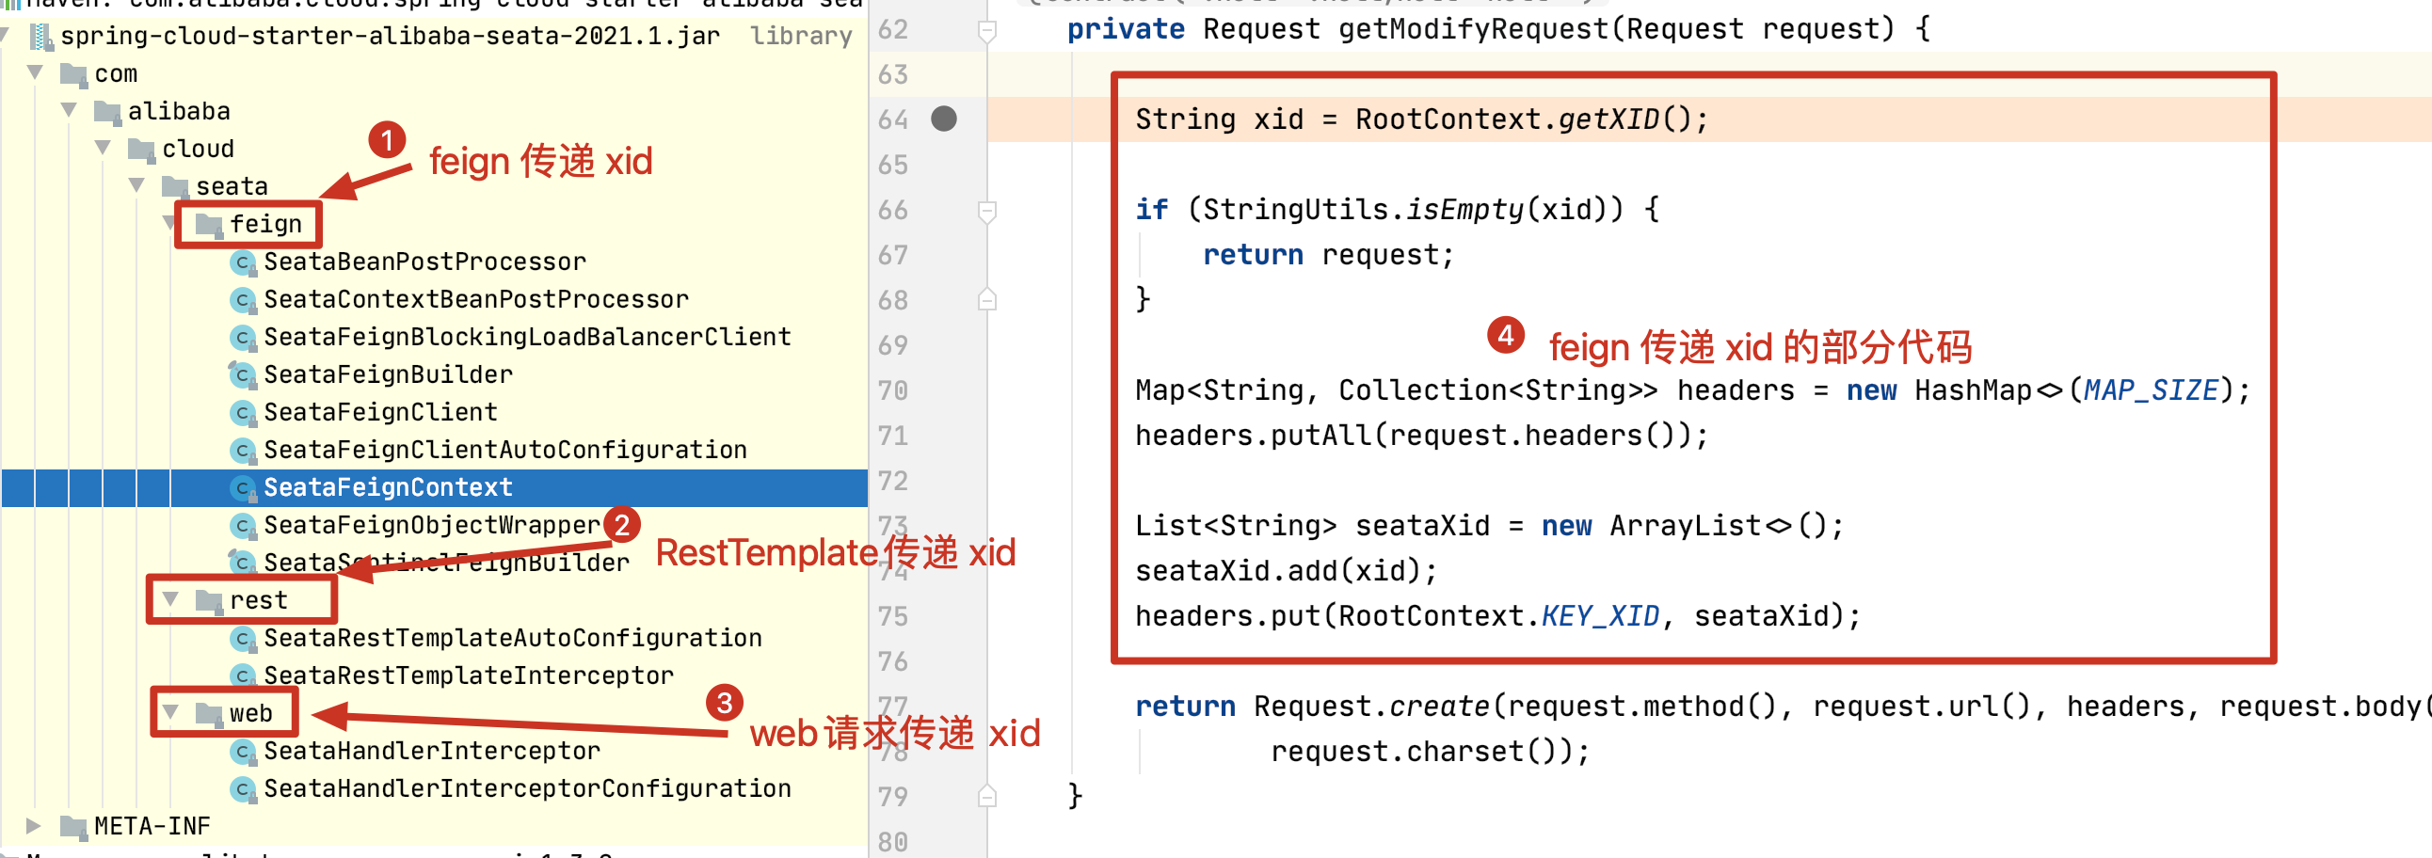Click class icon of SeataRestTemplateAutoConfiguration
The width and height of the screenshot is (2432, 858).
[x=244, y=639]
